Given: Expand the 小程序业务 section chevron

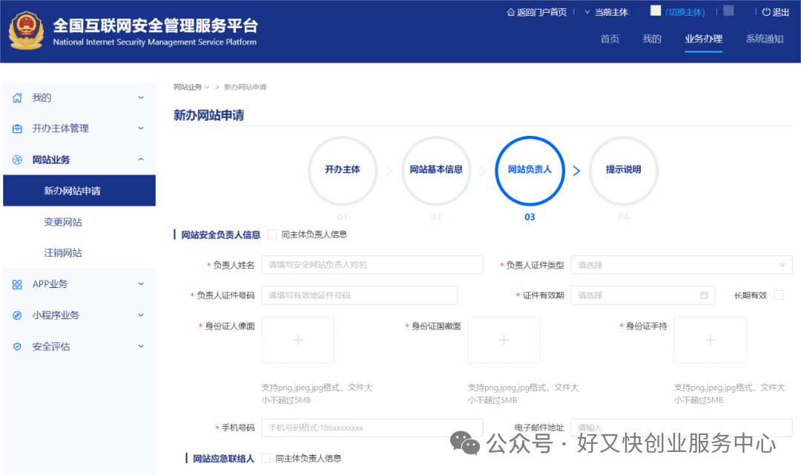Looking at the screenshot, I should click(x=141, y=315).
